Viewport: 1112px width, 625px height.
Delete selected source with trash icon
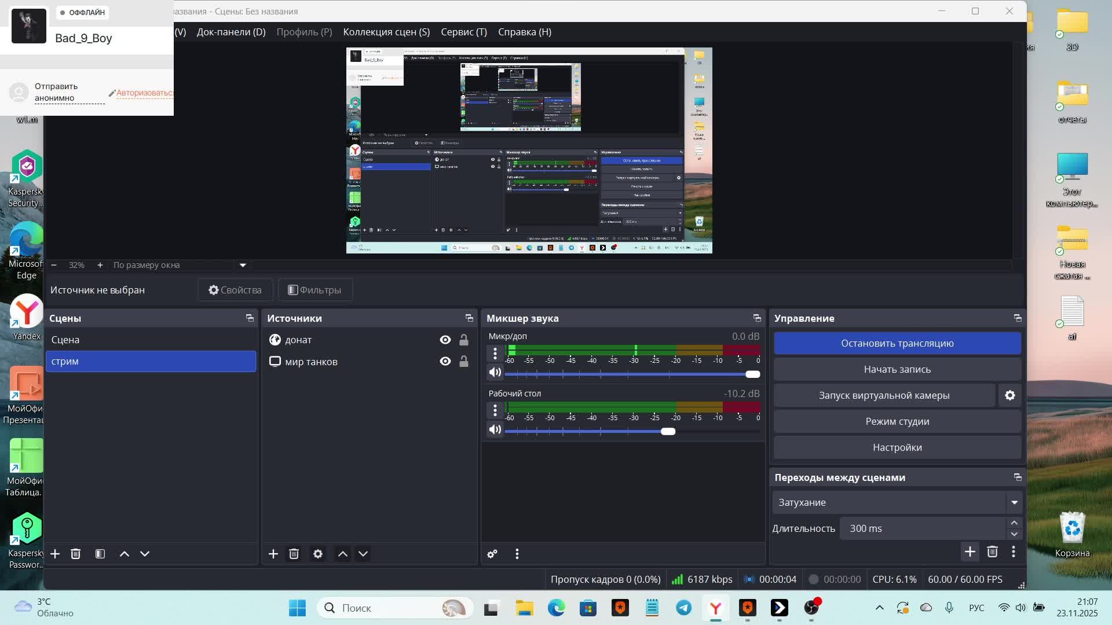(x=294, y=554)
